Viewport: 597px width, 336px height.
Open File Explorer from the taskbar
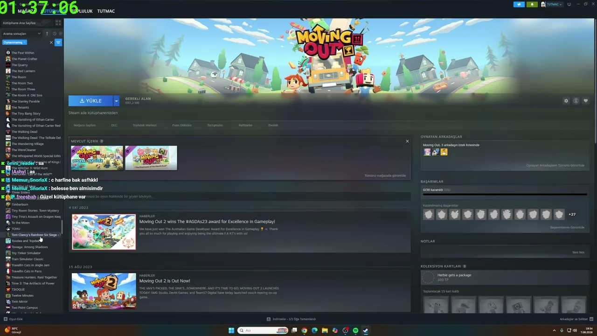325,330
